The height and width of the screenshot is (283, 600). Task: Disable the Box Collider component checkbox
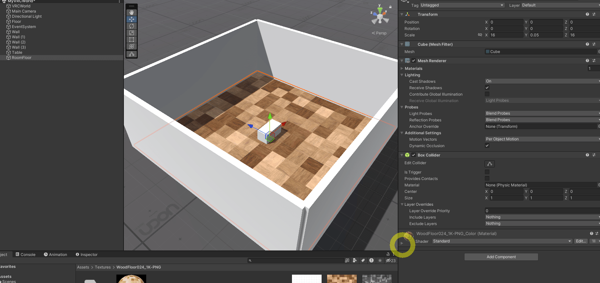coord(414,155)
